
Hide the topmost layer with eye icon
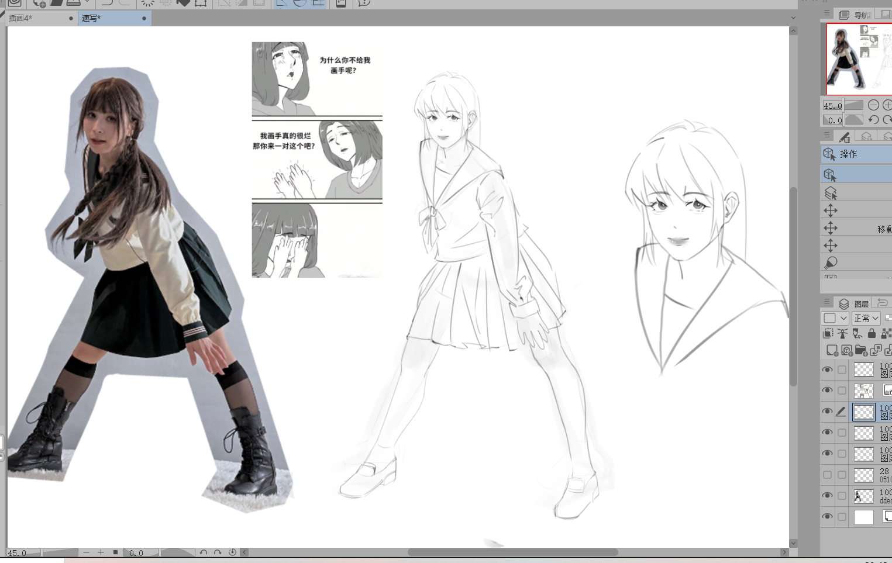click(827, 369)
